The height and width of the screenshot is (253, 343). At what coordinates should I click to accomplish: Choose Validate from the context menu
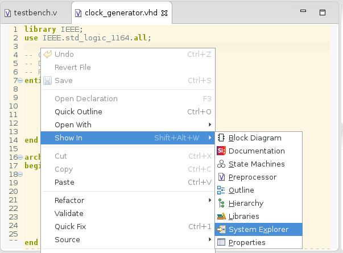(x=128, y=213)
